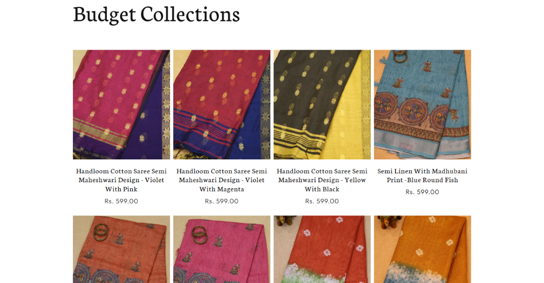Viewport: 544px width, 283px height.
Task: Click the 'Yellow With Black' saree title
Action: pos(322,180)
